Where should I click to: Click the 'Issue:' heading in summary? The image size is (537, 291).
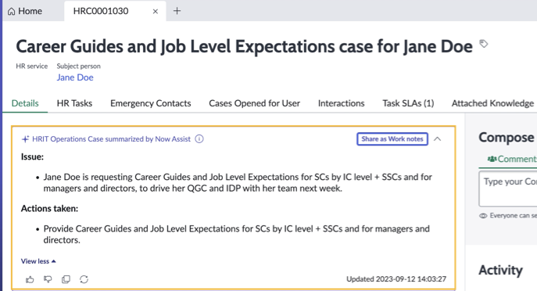pos(32,156)
